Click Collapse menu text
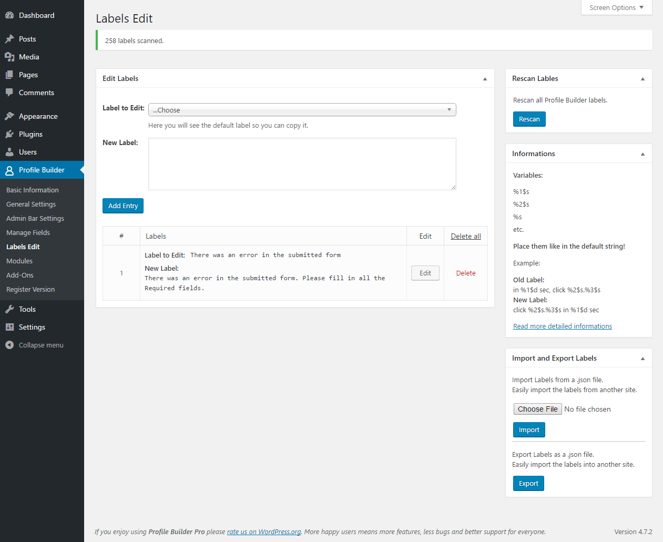This screenshot has height=542, width=663. coord(41,345)
